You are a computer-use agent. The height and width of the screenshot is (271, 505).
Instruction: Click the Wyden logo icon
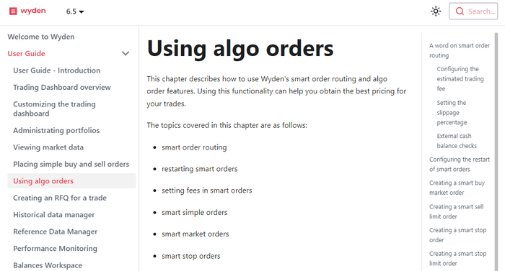pyautogui.click(x=13, y=12)
